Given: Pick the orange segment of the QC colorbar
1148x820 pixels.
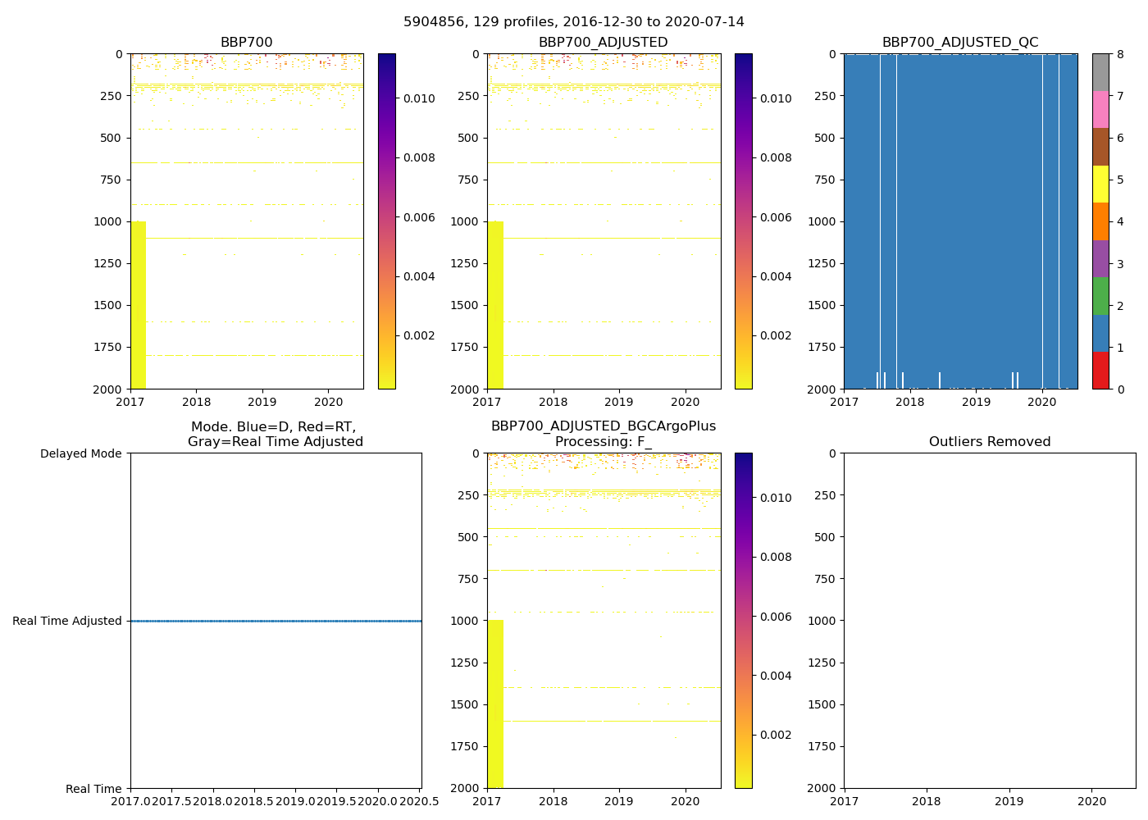Looking at the screenshot, I should coord(1100,221).
